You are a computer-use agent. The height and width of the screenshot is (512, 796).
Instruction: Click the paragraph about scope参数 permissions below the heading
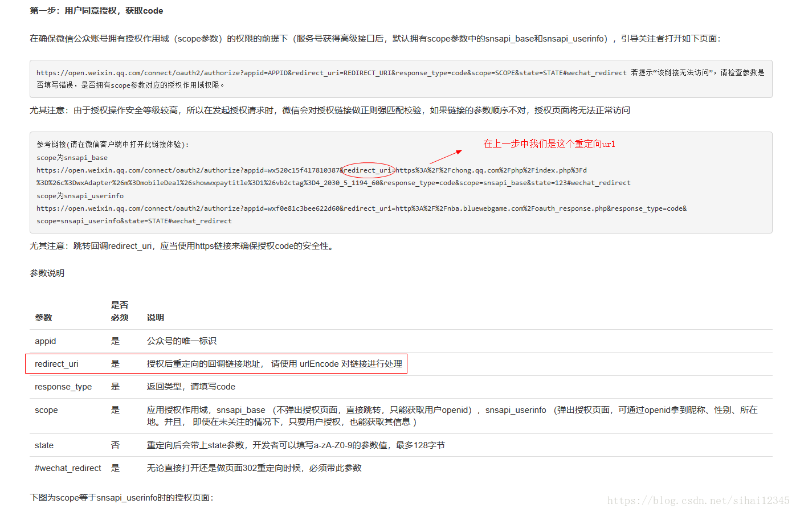tap(375, 39)
